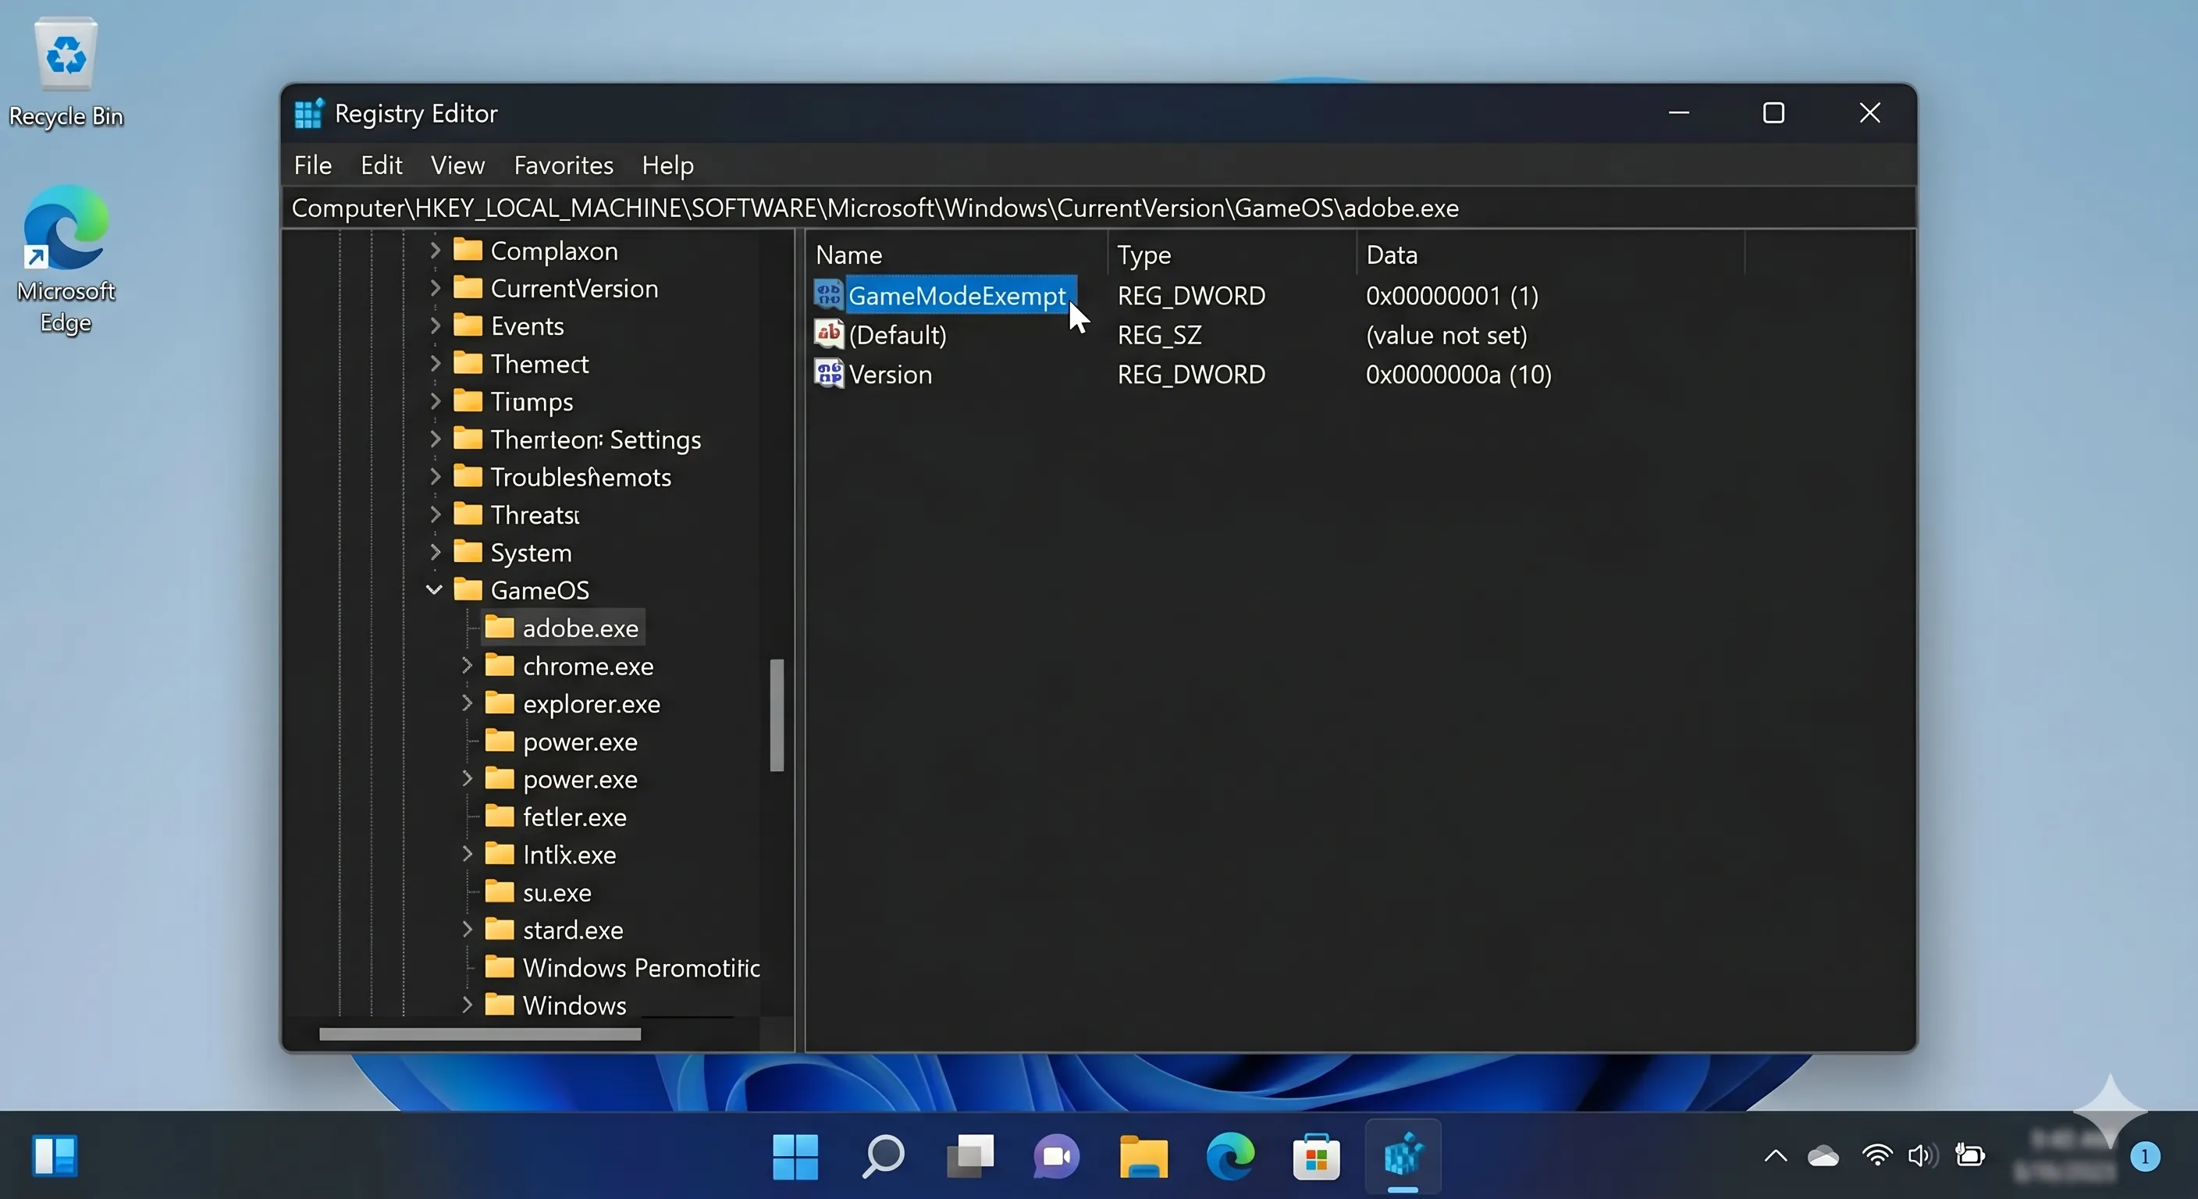Click the 0x00000001 (1) data cell
Screen dimensions: 2198x1199
(x=1453, y=295)
